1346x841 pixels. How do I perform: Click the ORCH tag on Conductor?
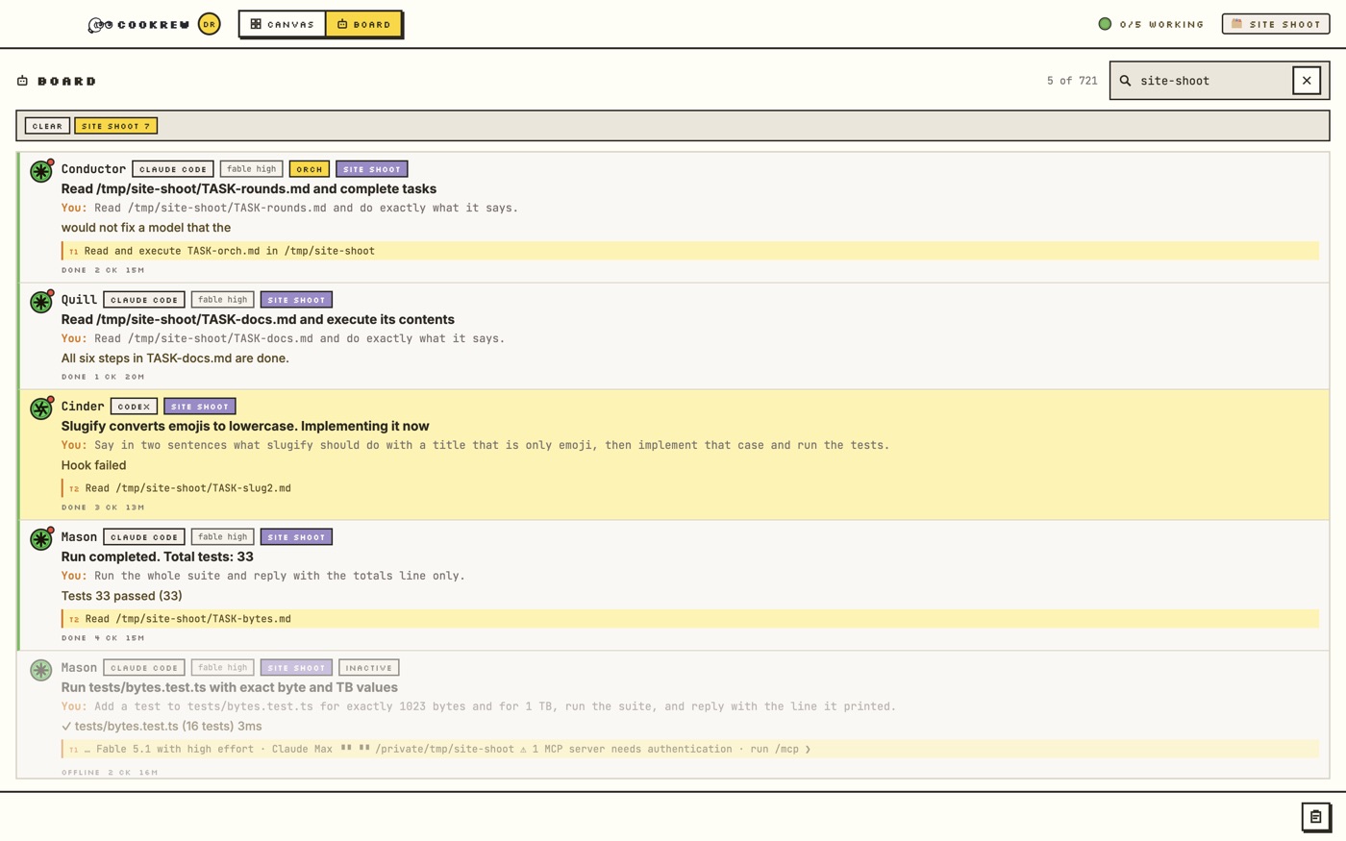pyautogui.click(x=310, y=169)
